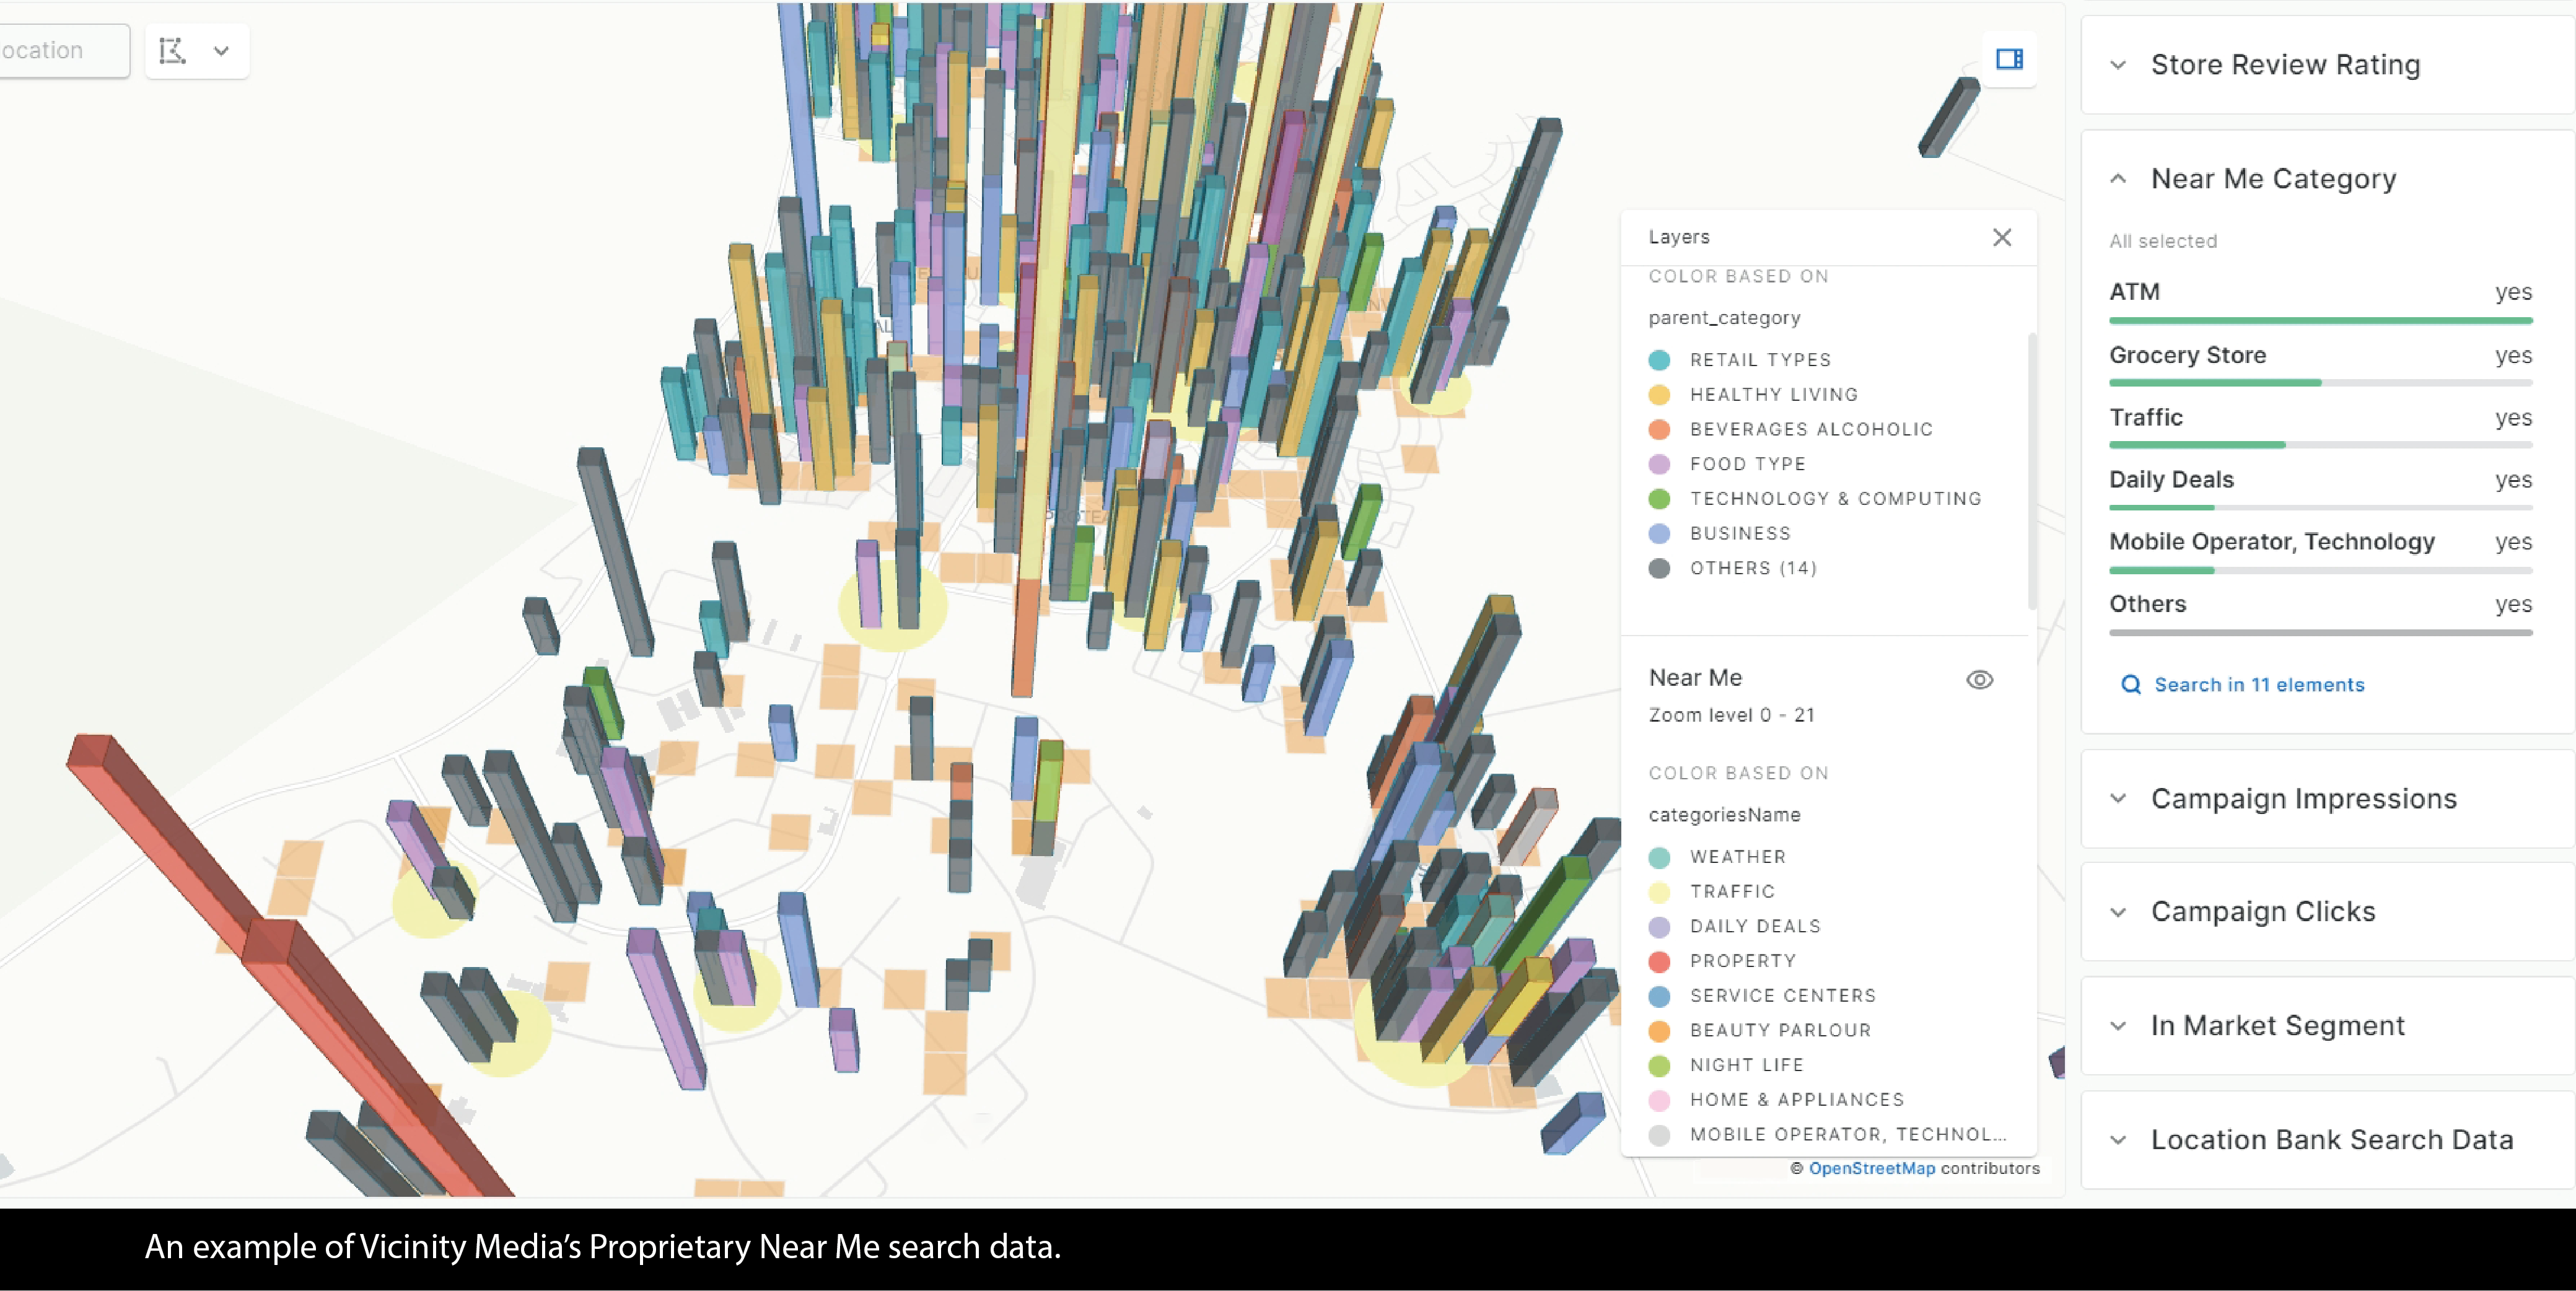Image resolution: width=2576 pixels, height=1291 pixels.
Task: Open the selection tool dropdown arrow
Action: 221,51
